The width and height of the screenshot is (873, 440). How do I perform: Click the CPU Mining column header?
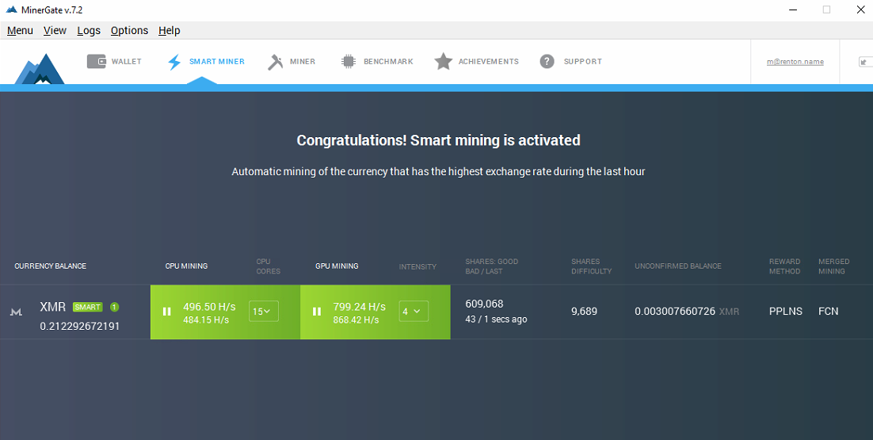coord(186,266)
